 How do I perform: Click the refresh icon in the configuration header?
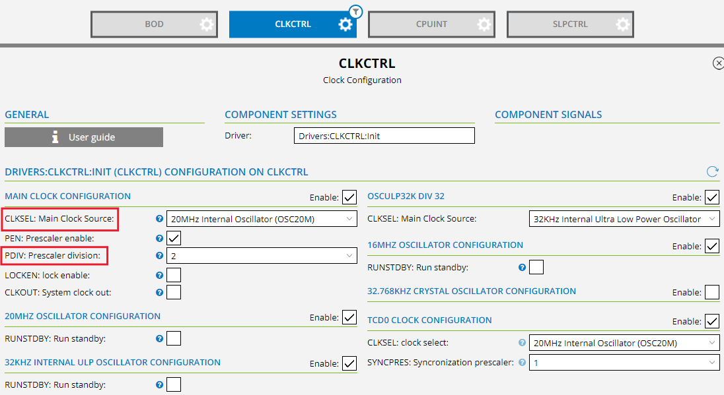[712, 171]
